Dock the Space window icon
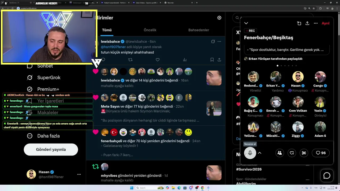 coord(299,23)
